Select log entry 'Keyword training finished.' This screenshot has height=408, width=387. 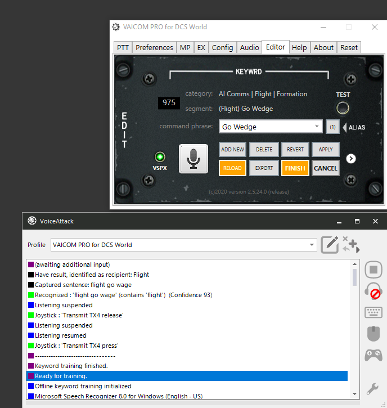point(187,366)
